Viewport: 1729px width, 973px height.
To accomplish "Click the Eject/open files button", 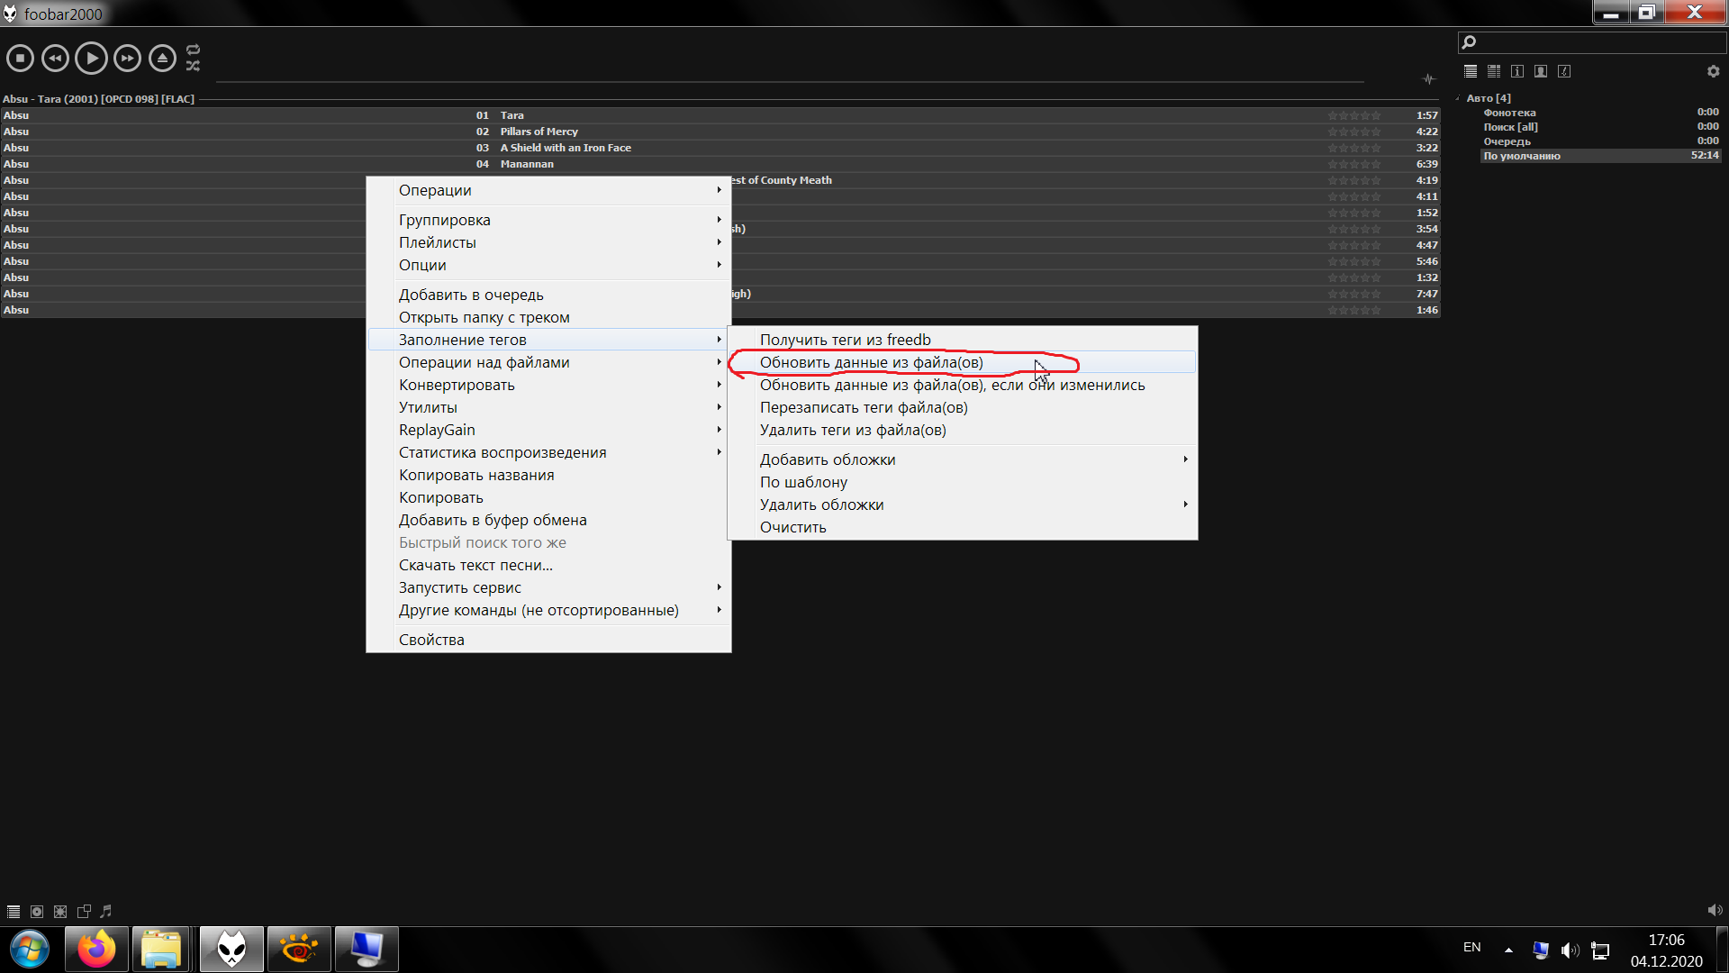I will tap(162, 59).
